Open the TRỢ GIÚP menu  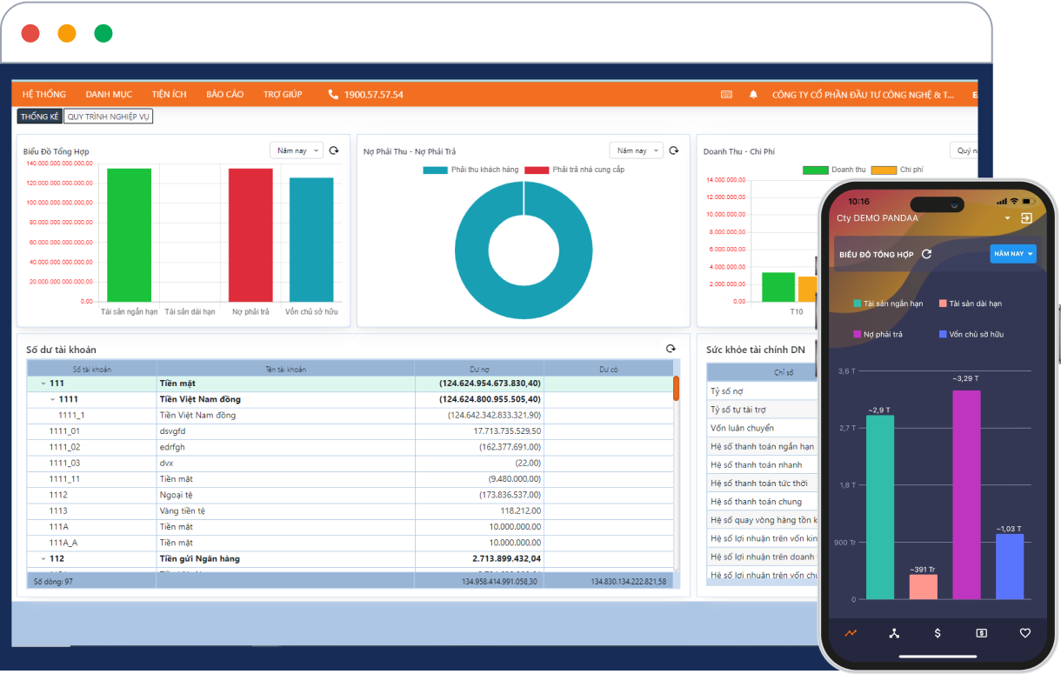point(283,95)
